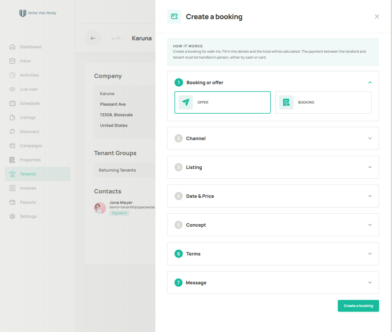Click the Properties building icon

pyautogui.click(x=12, y=160)
